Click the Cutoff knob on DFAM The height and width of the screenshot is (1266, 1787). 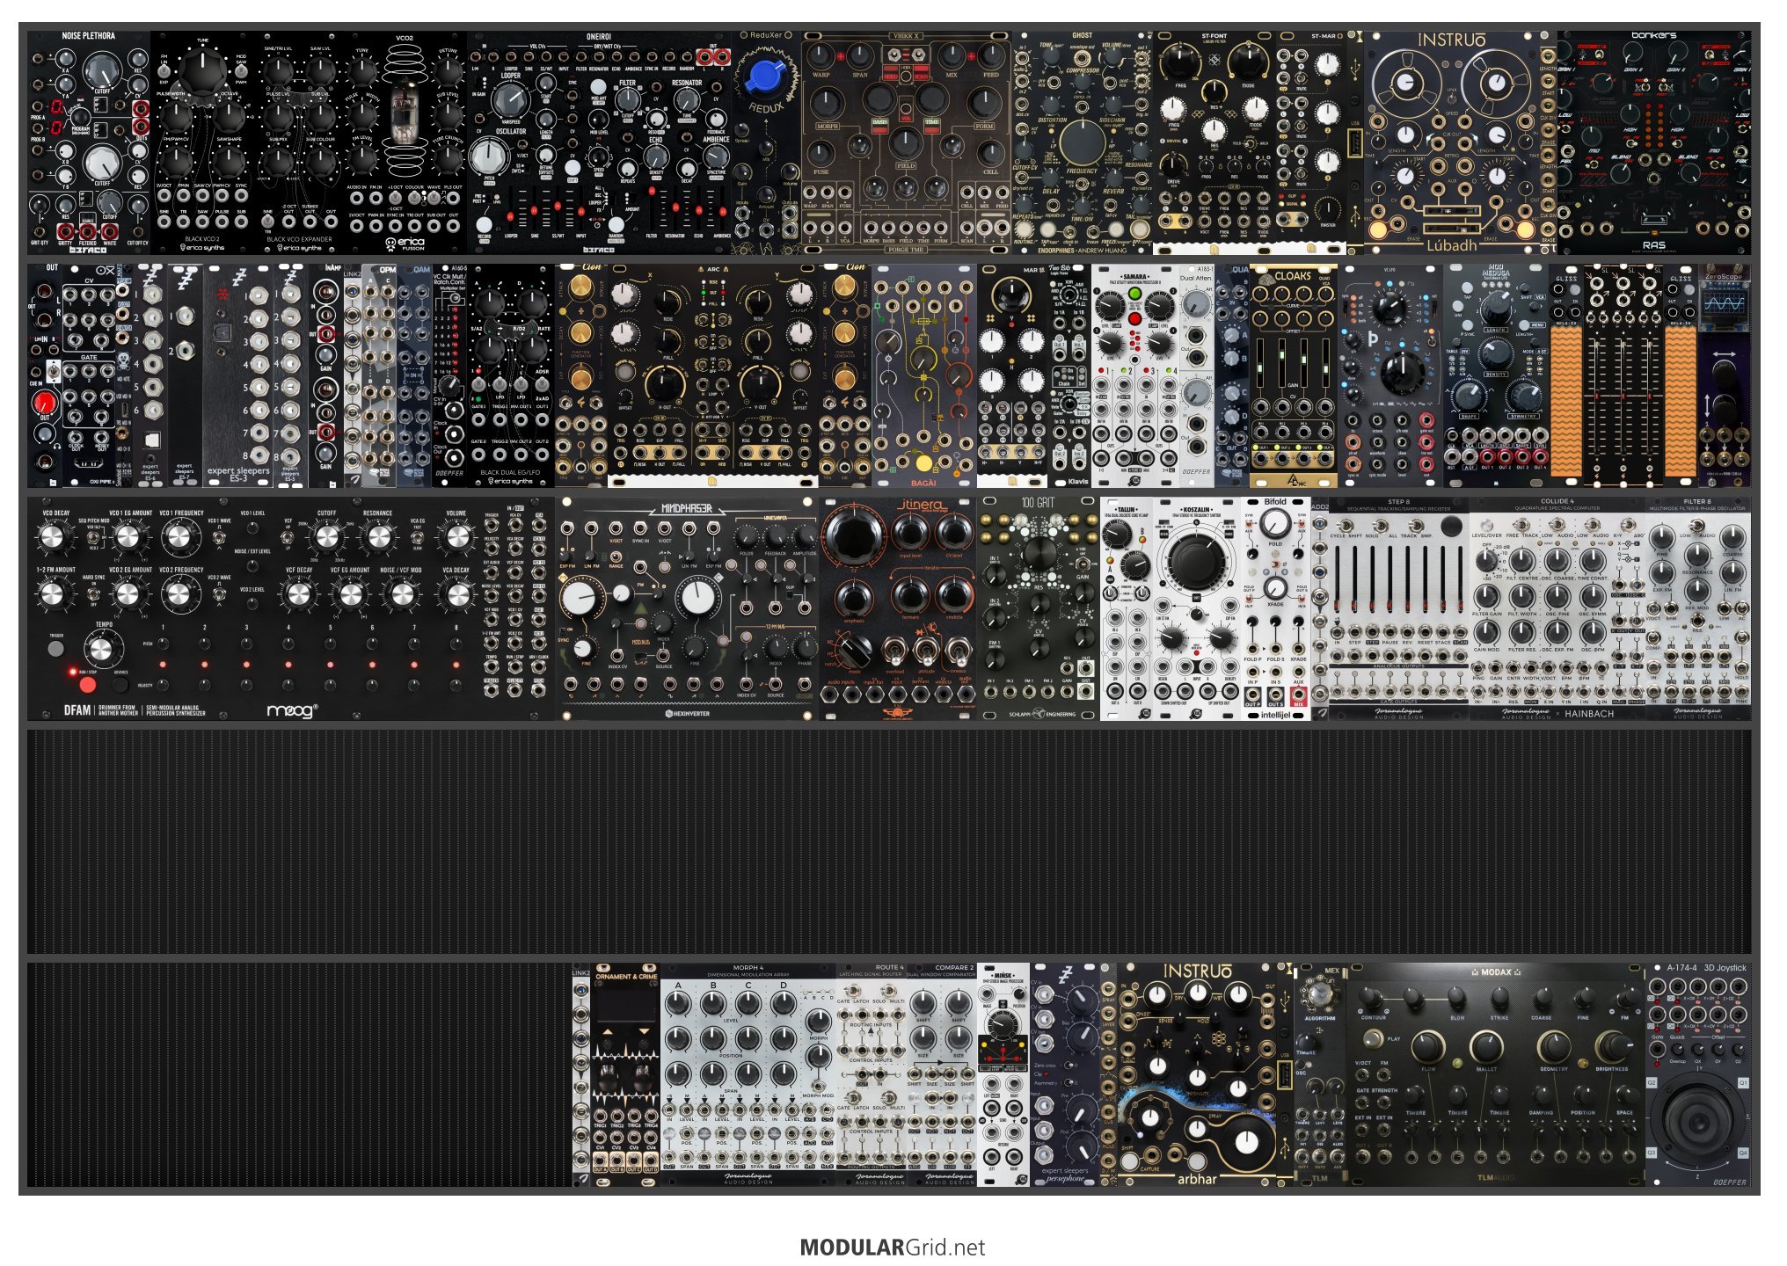327,537
